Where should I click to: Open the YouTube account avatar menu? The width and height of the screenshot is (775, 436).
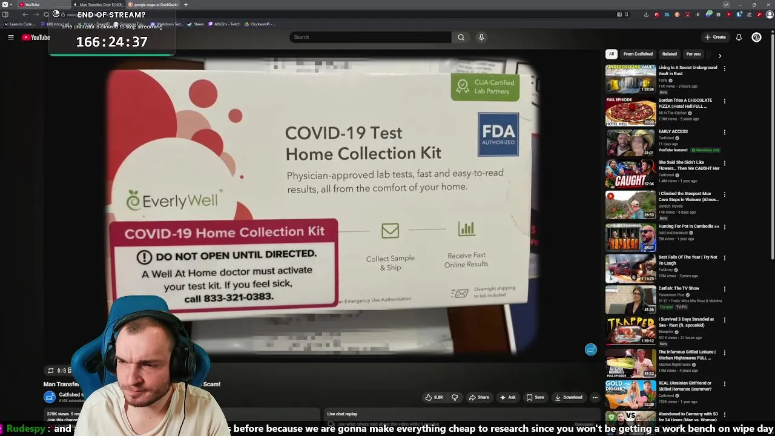(x=756, y=37)
